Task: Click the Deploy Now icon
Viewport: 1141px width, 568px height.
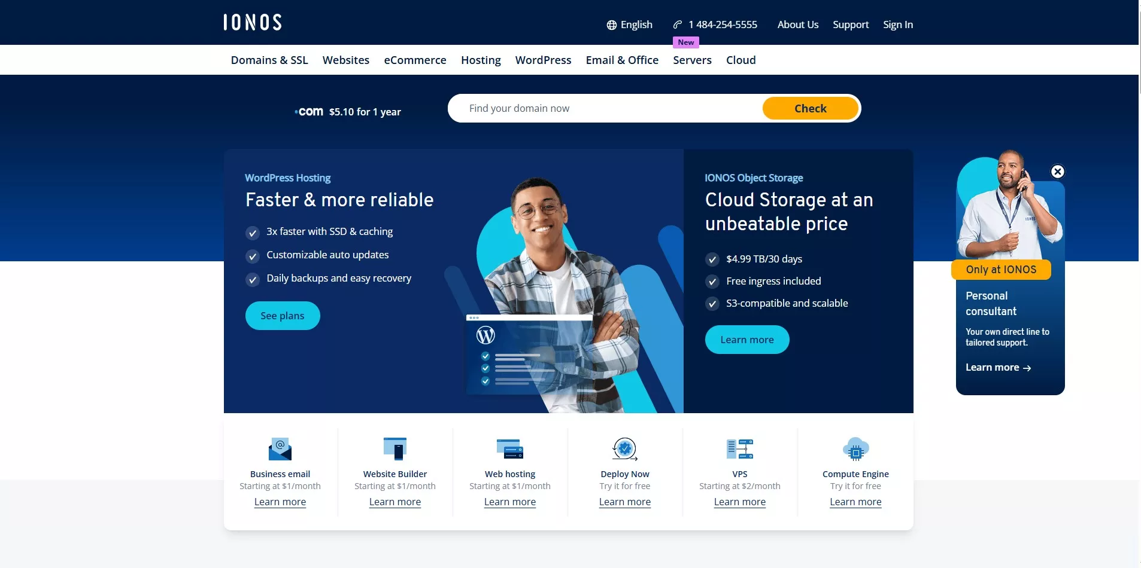Action: [624, 448]
